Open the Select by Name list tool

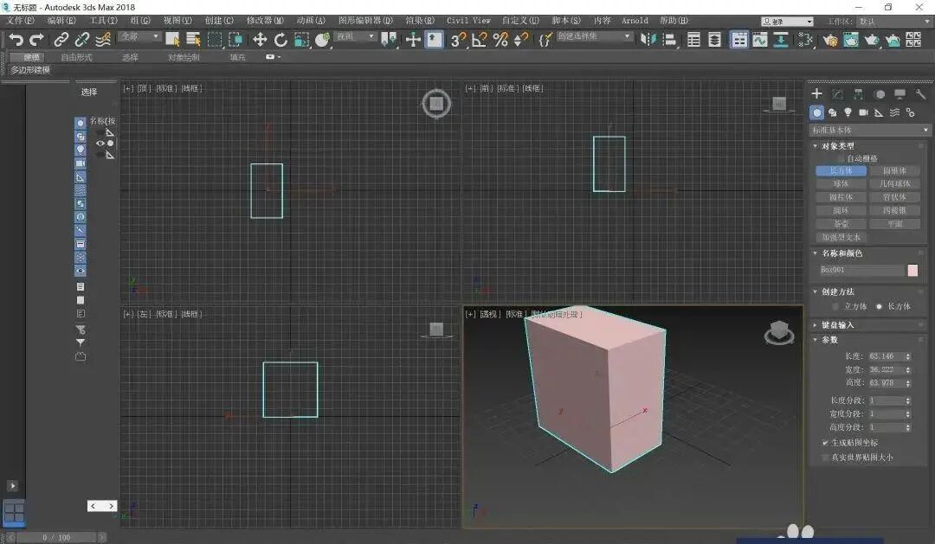tap(193, 39)
